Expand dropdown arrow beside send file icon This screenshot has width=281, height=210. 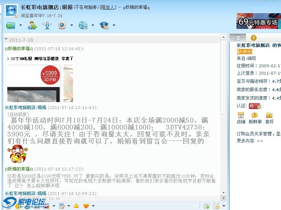[20, 26]
